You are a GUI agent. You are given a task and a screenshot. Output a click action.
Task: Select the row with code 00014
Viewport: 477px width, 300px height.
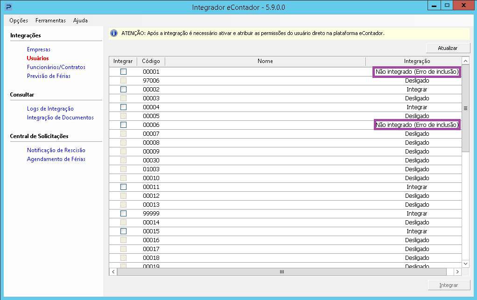pos(285,222)
